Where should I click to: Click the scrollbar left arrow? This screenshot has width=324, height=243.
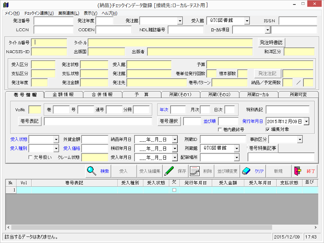point(8,227)
